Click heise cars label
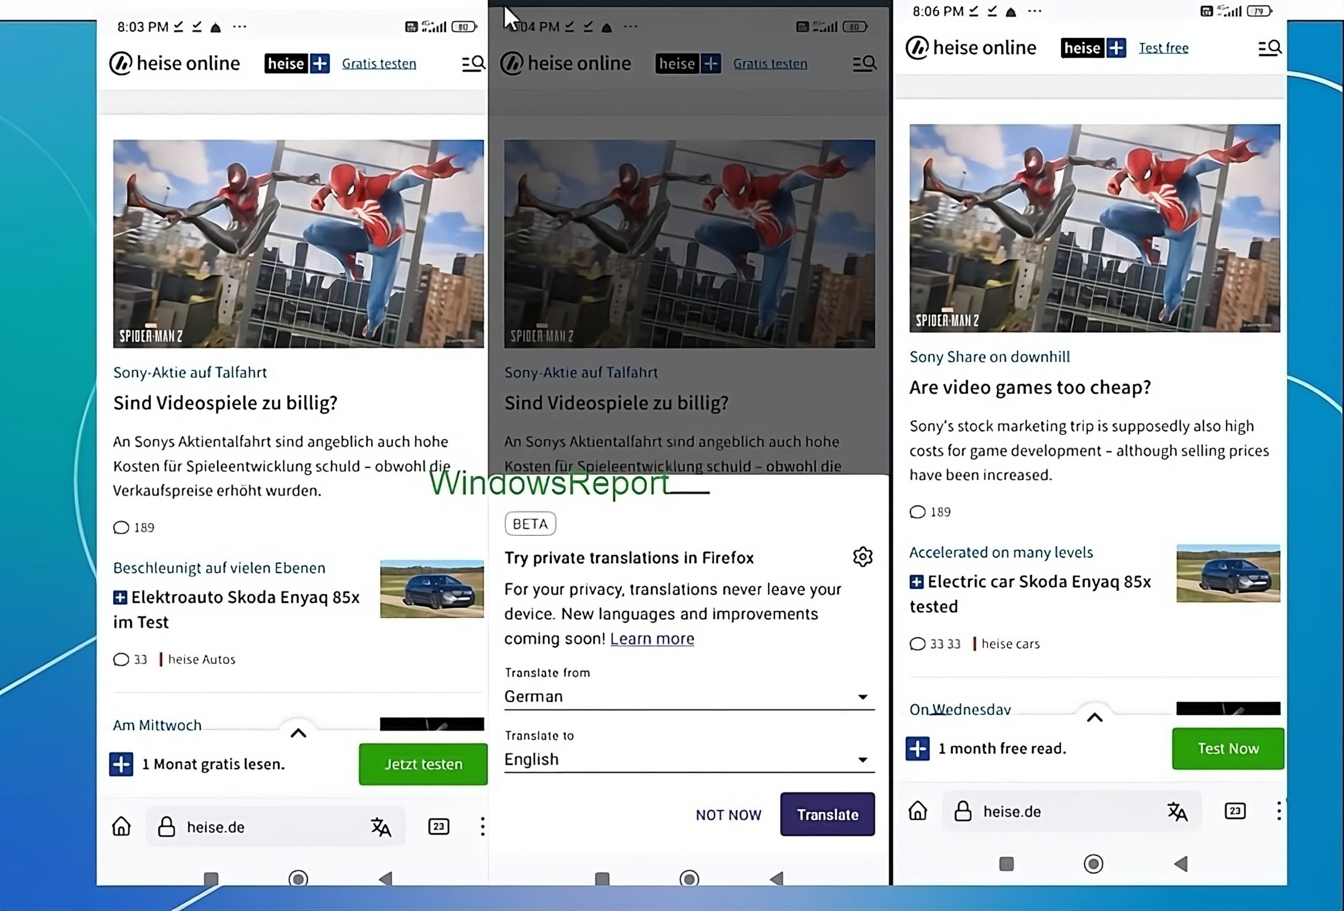 point(1010,643)
